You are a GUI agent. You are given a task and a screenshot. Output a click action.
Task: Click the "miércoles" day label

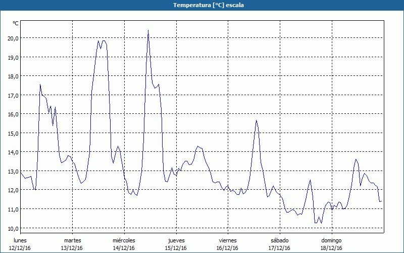click(x=124, y=240)
